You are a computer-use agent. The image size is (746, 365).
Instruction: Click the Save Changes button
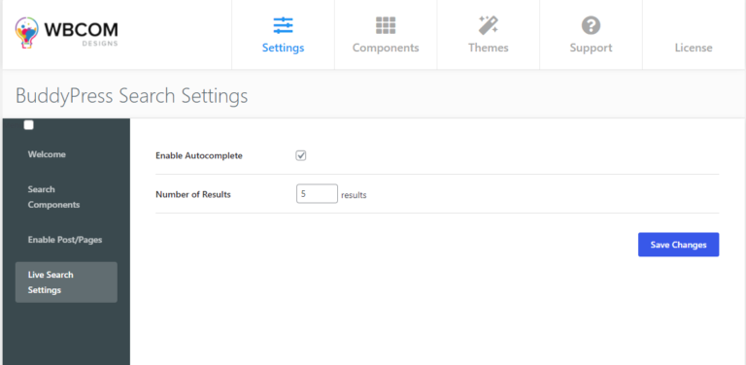coord(678,245)
